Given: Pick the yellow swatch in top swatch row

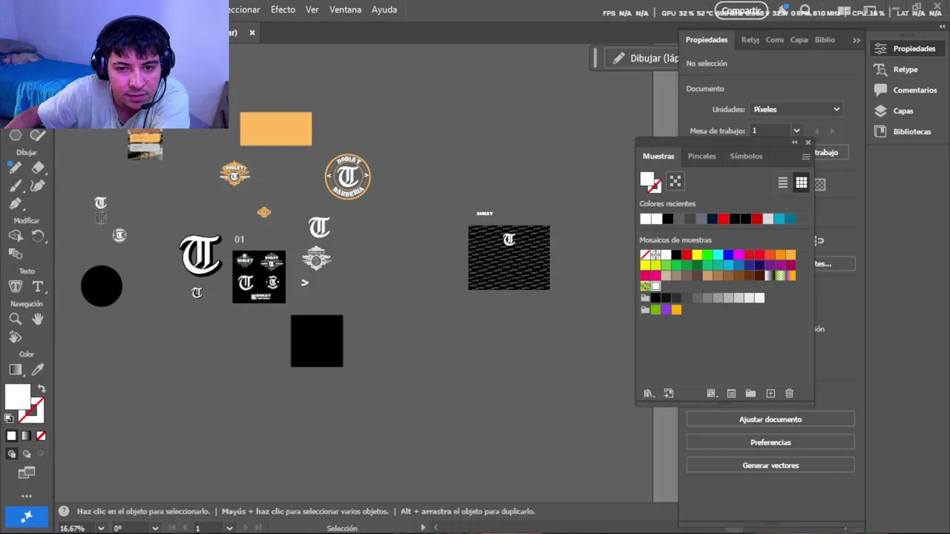Looking at the screenshot, I should pos(697,255).
